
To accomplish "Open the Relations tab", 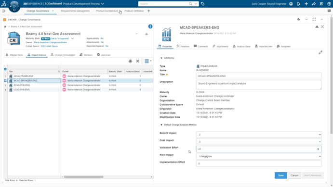I will click(183, 46).
